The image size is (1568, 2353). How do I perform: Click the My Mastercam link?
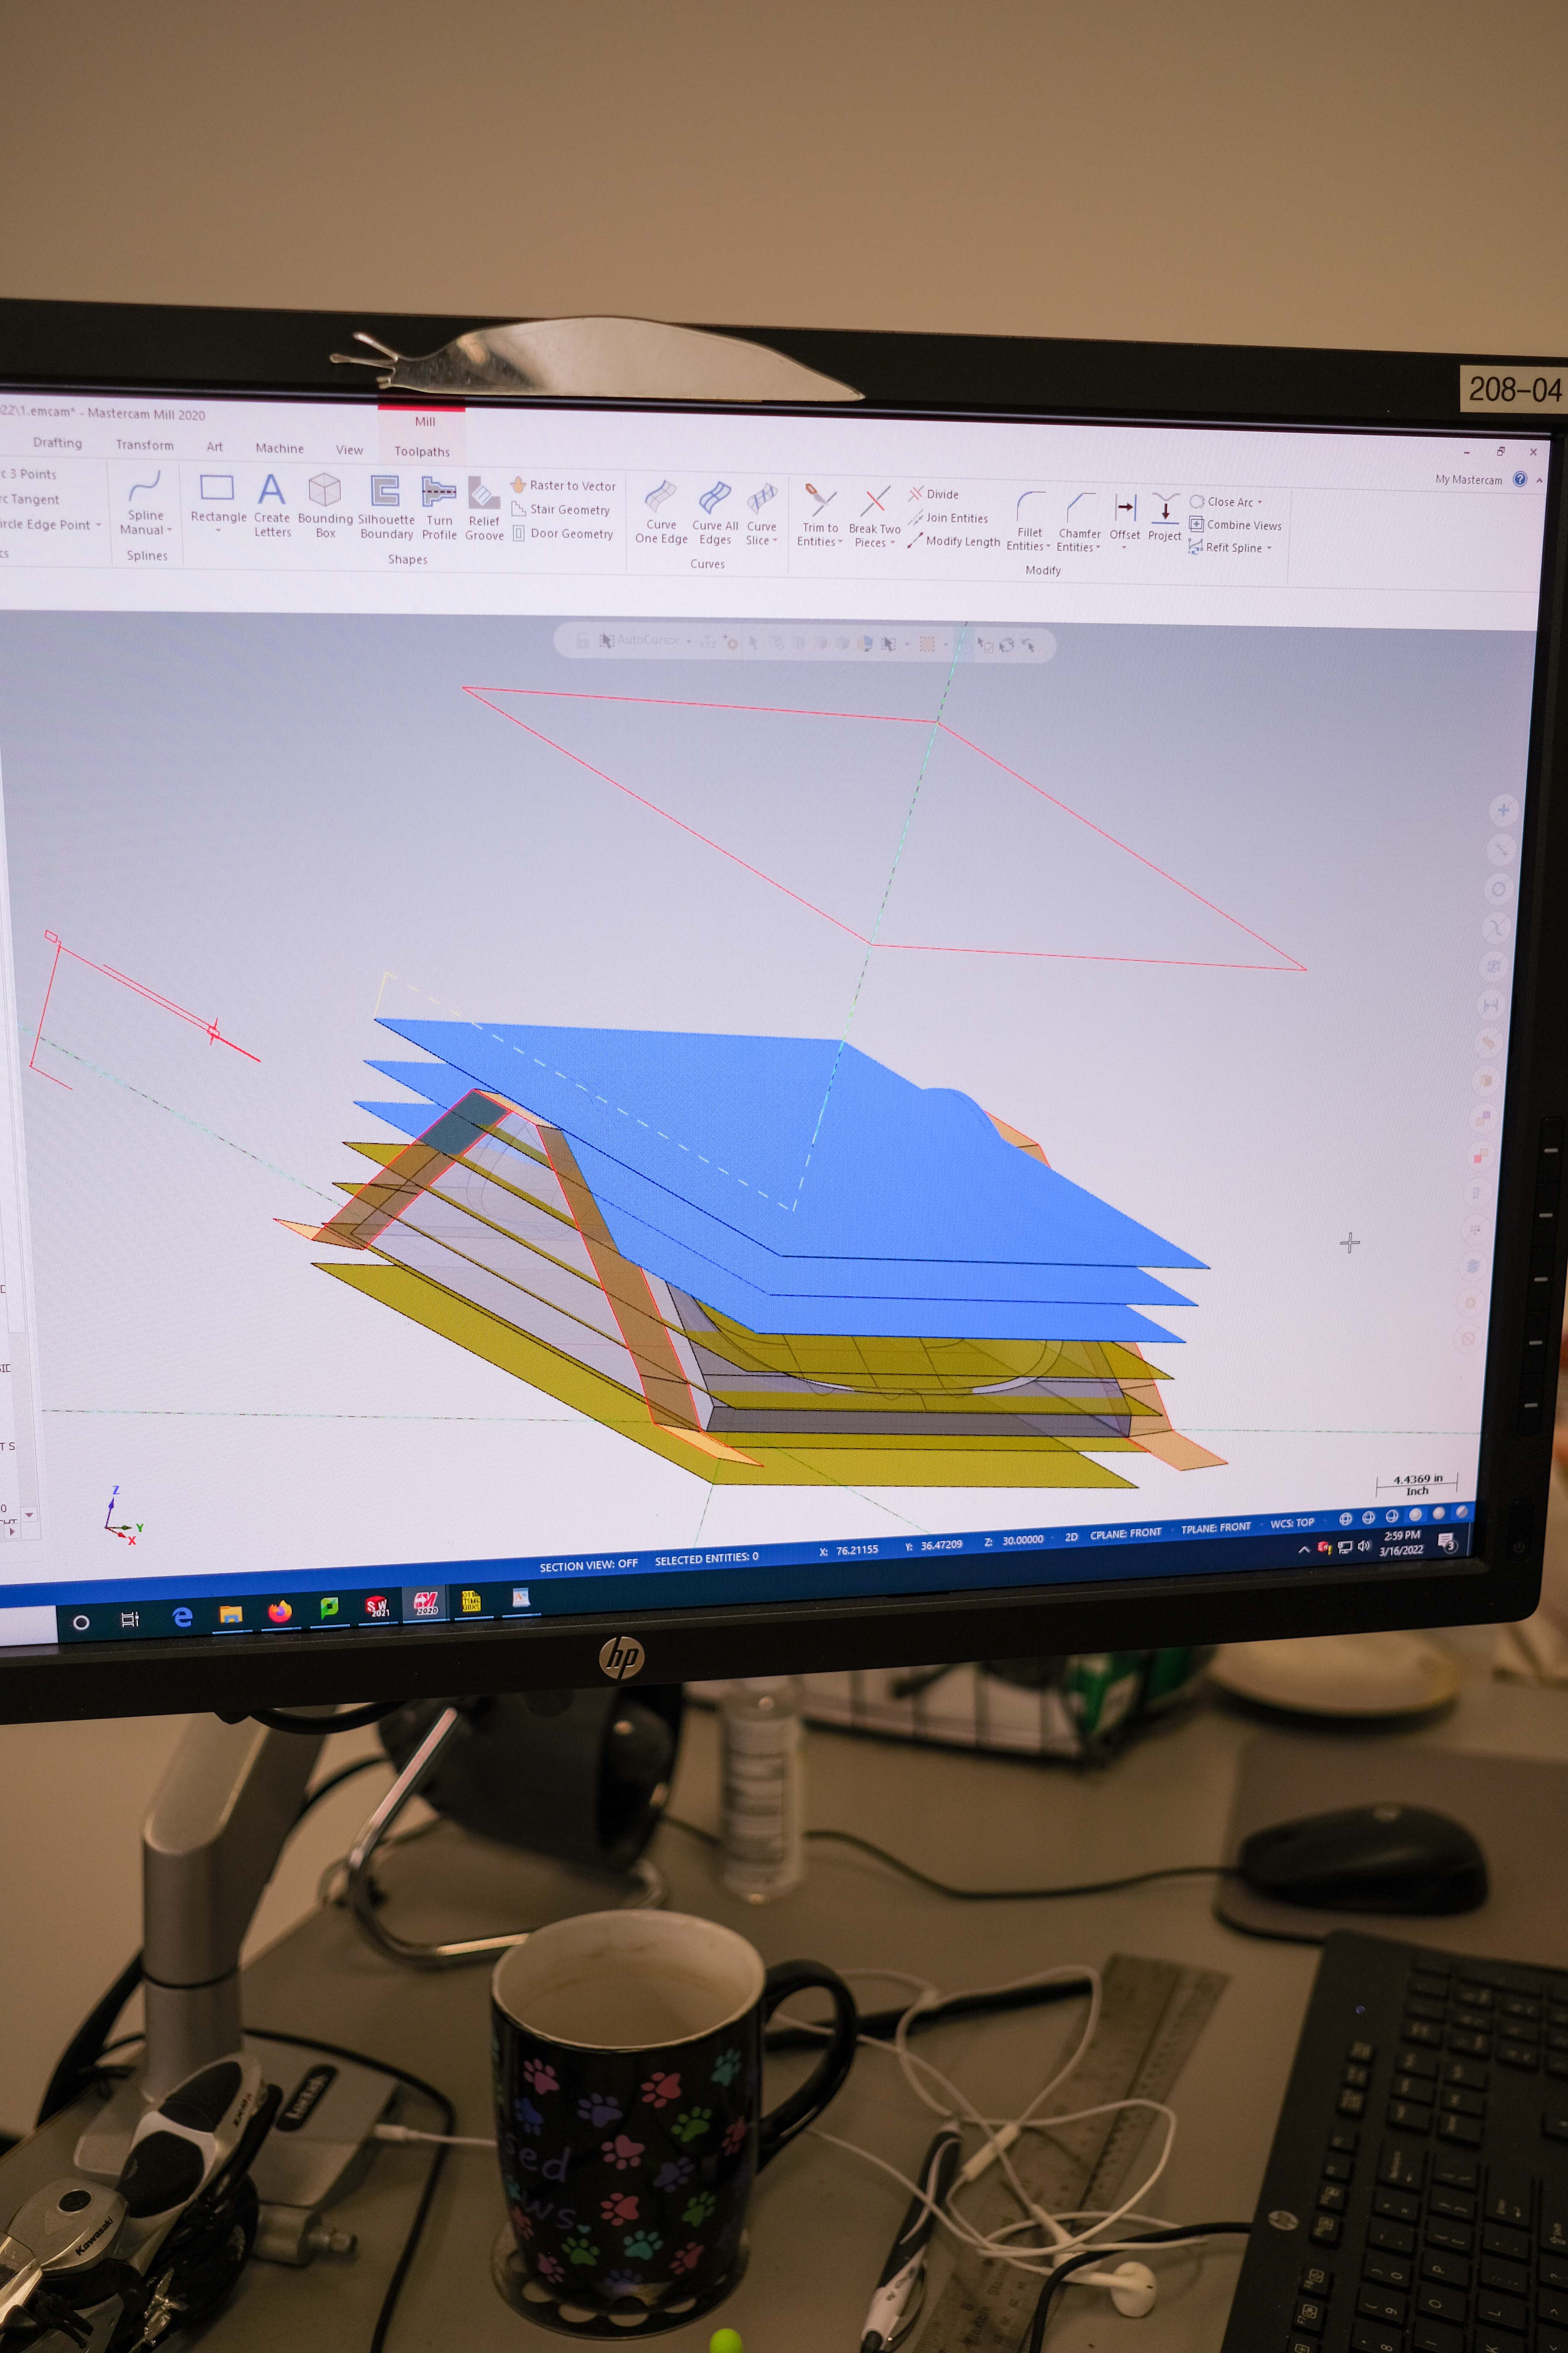[x=1468, y=480]
